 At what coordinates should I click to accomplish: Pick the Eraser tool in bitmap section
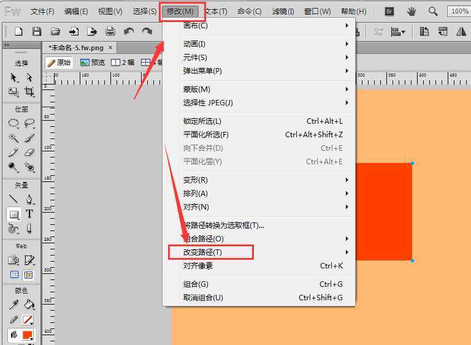pyautogui.click(x=29, y=152)
